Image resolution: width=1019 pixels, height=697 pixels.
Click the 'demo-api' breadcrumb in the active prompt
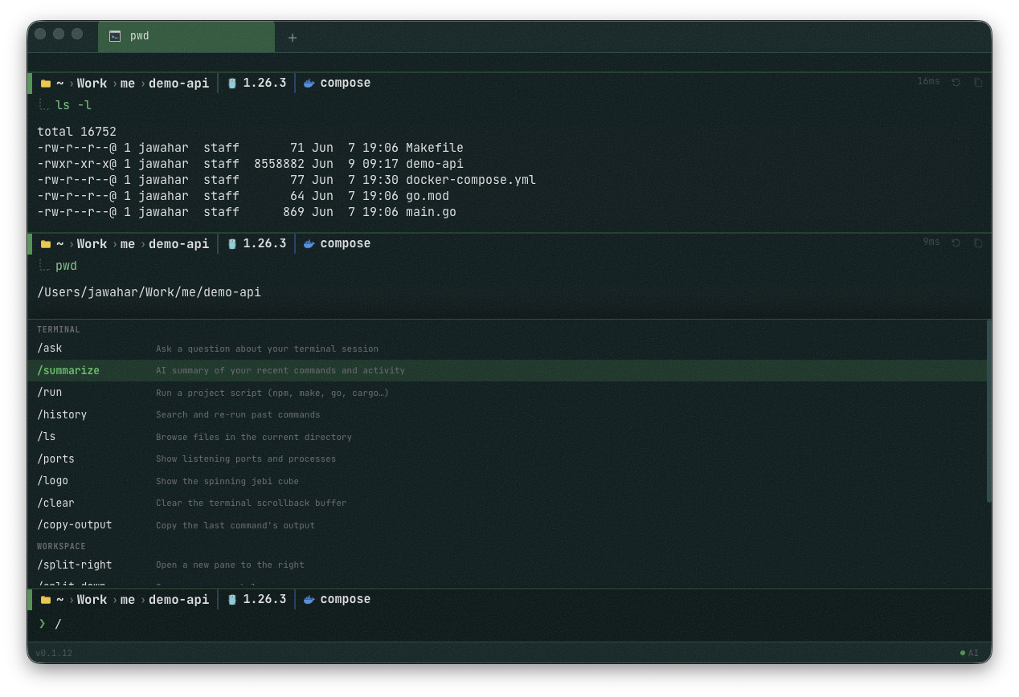point(178,599)
